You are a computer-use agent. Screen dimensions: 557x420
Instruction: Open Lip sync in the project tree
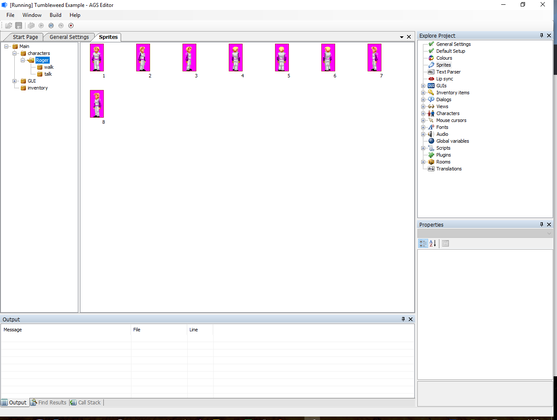445,79
